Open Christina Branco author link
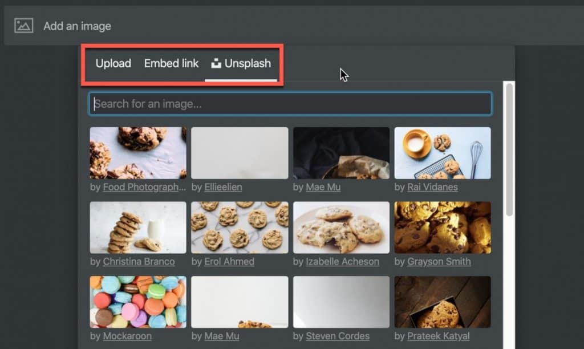Screen dimensions: 584x349 point(139,262)
